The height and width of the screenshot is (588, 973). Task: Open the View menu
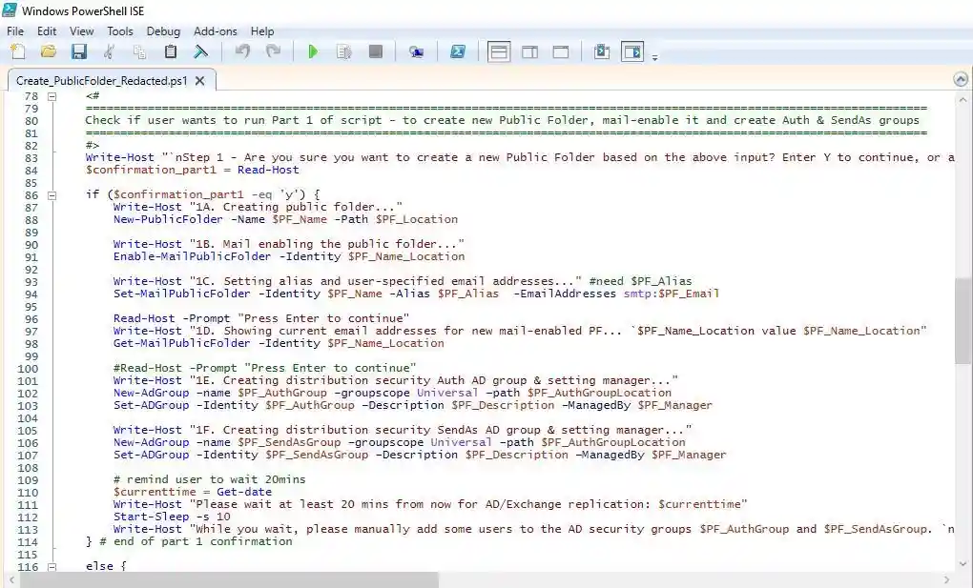[x=81, y=31]
